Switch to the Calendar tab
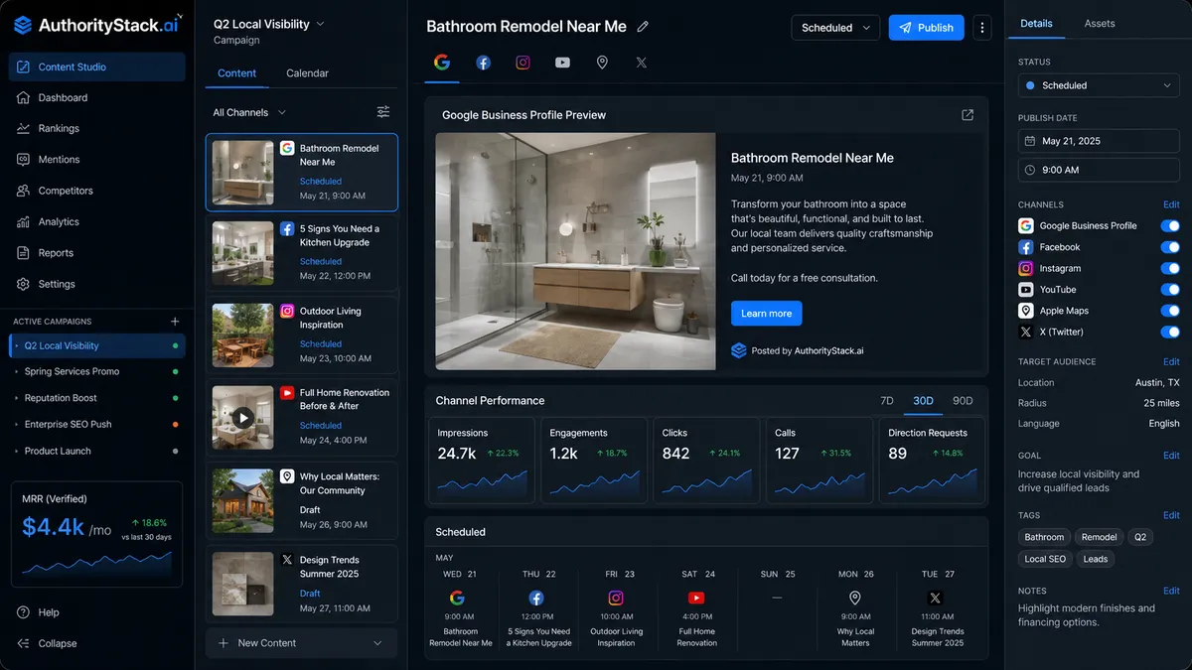Screen dimensions: 1192x670 (307, 73)
